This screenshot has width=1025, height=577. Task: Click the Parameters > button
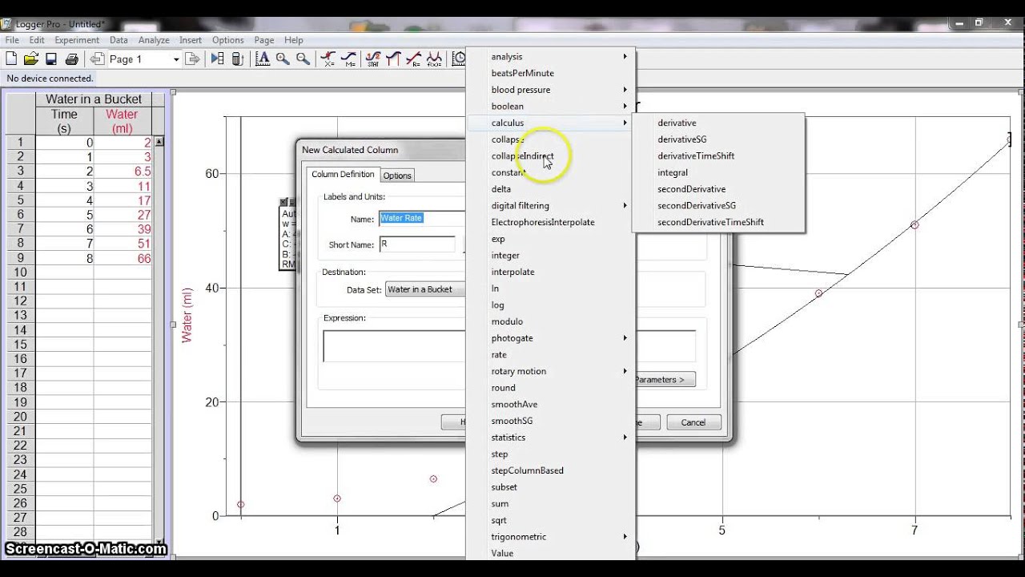665,380
